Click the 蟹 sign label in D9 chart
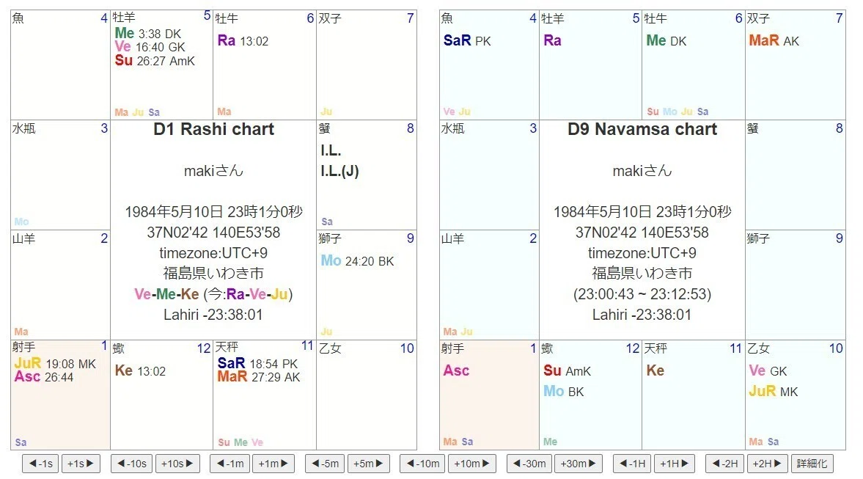This screenshot has width=863, height=479. coord(753,128)
